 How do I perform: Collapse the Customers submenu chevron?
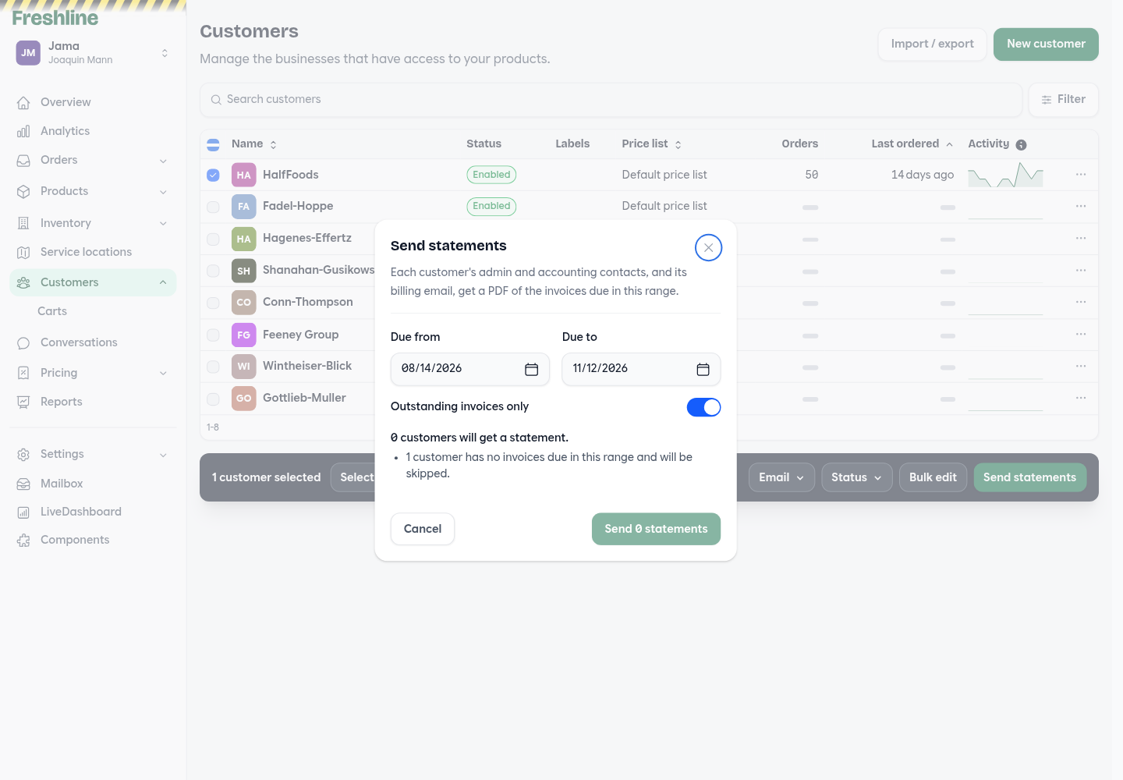pyautogui.click(x=163, y=282)
